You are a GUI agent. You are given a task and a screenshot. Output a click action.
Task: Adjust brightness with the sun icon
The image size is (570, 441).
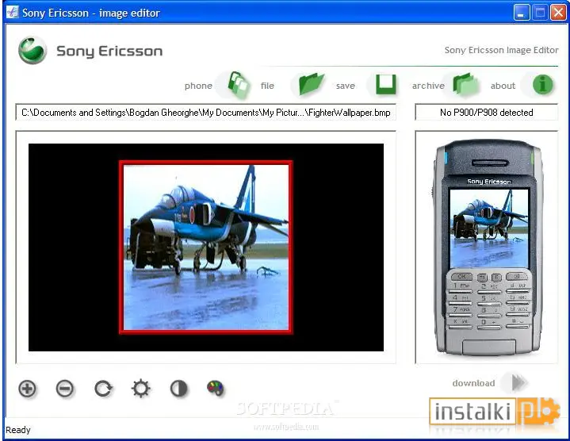tap(141, 389)
